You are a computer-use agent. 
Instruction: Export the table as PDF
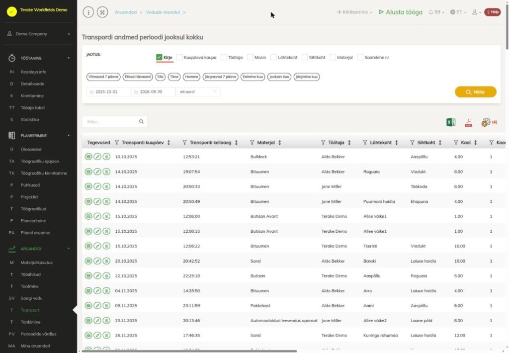coord(468,122)
